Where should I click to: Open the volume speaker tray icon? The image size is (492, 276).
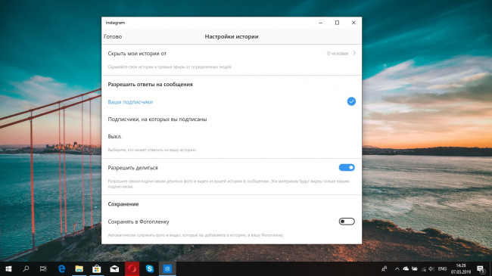(431, 268)
